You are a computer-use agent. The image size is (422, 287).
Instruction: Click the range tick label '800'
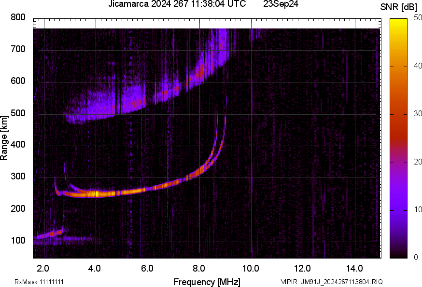click(x=18, y=17)
